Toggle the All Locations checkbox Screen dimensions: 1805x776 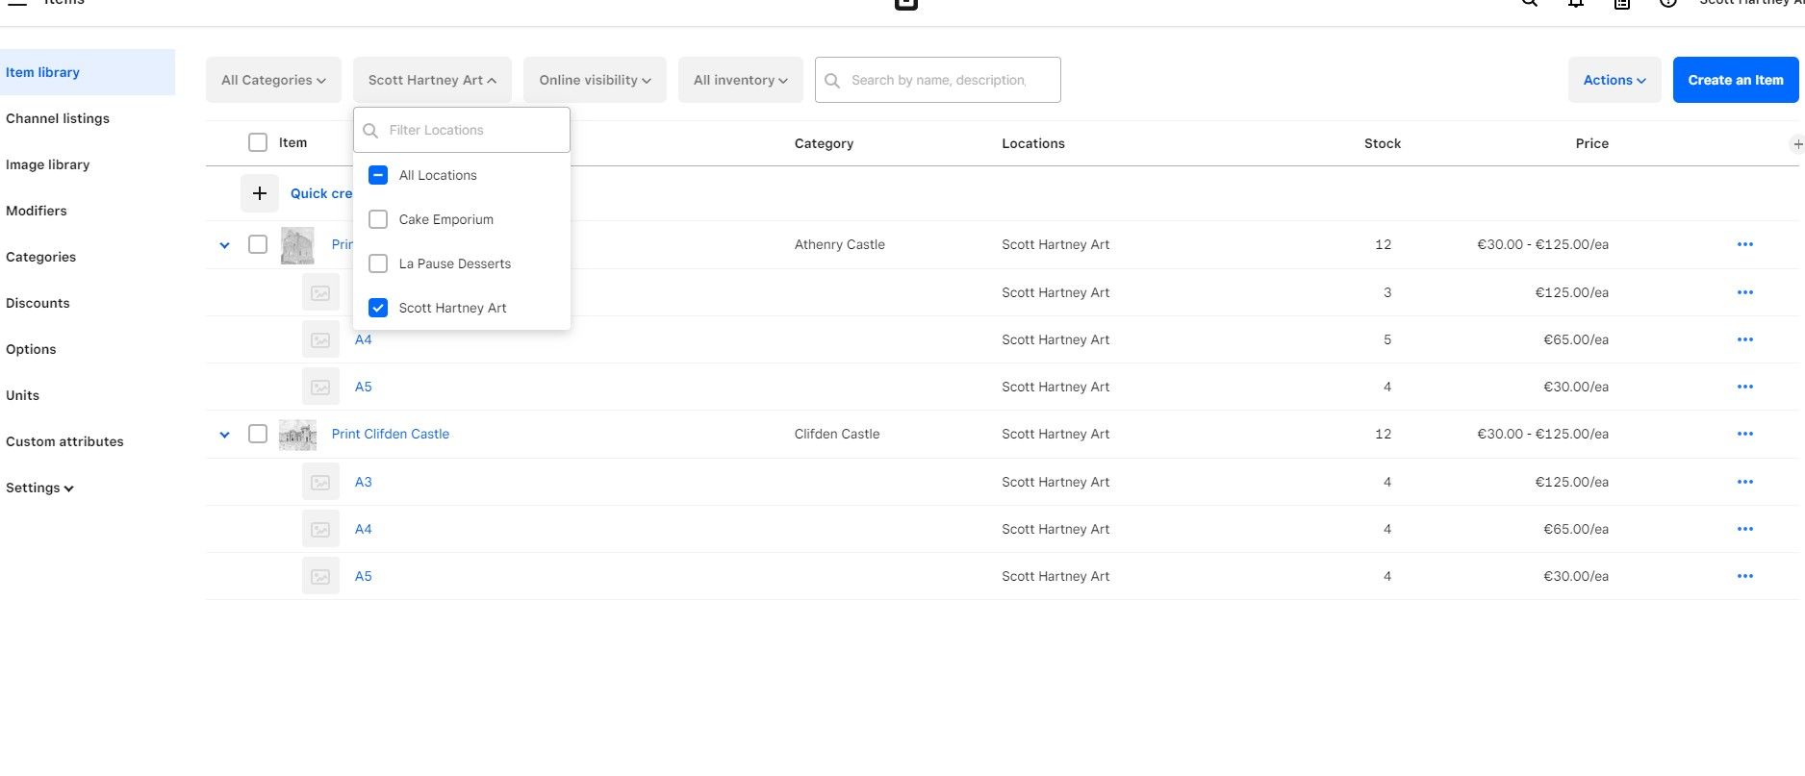pyautogui.click(x=378, y=175)
